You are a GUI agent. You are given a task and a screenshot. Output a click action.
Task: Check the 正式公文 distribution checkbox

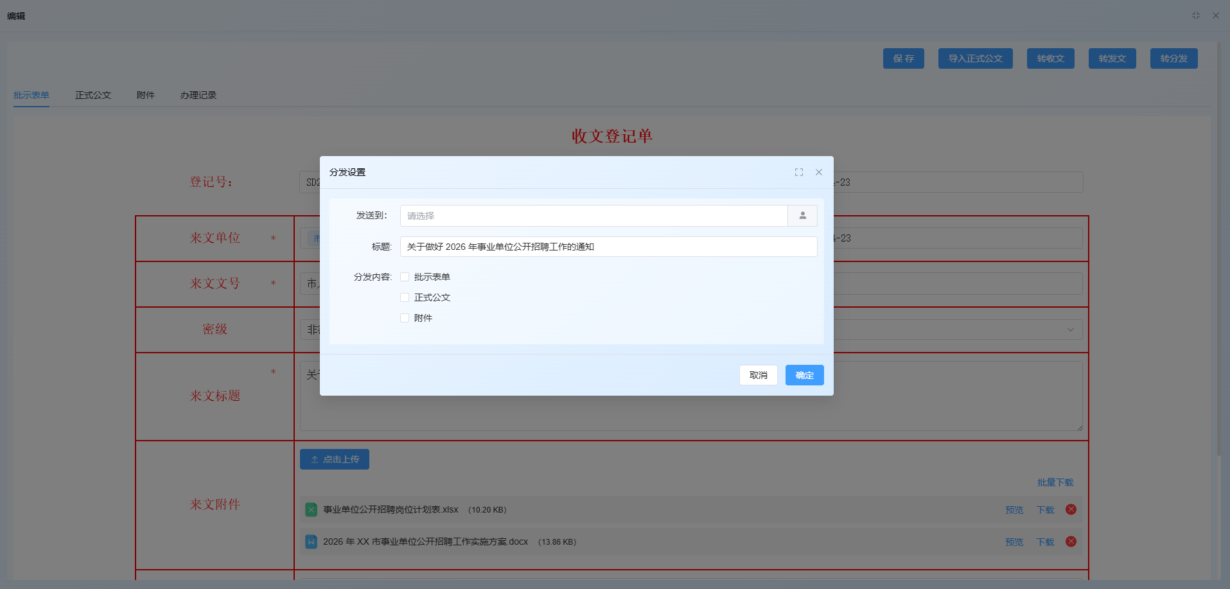(405, 297)
